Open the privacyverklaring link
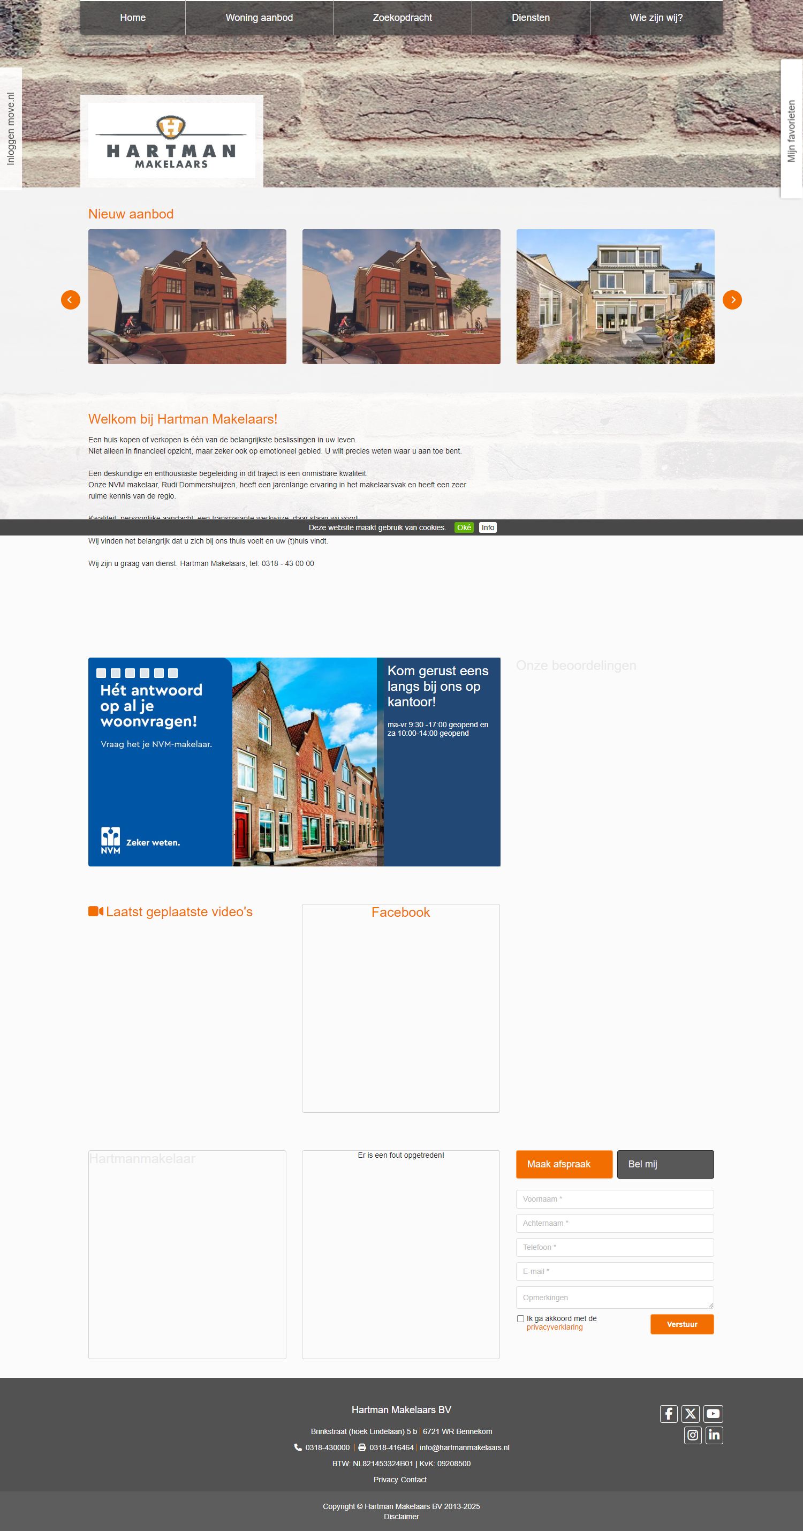Screen dimensions: 803x1531 click(x=555, y=1327)
